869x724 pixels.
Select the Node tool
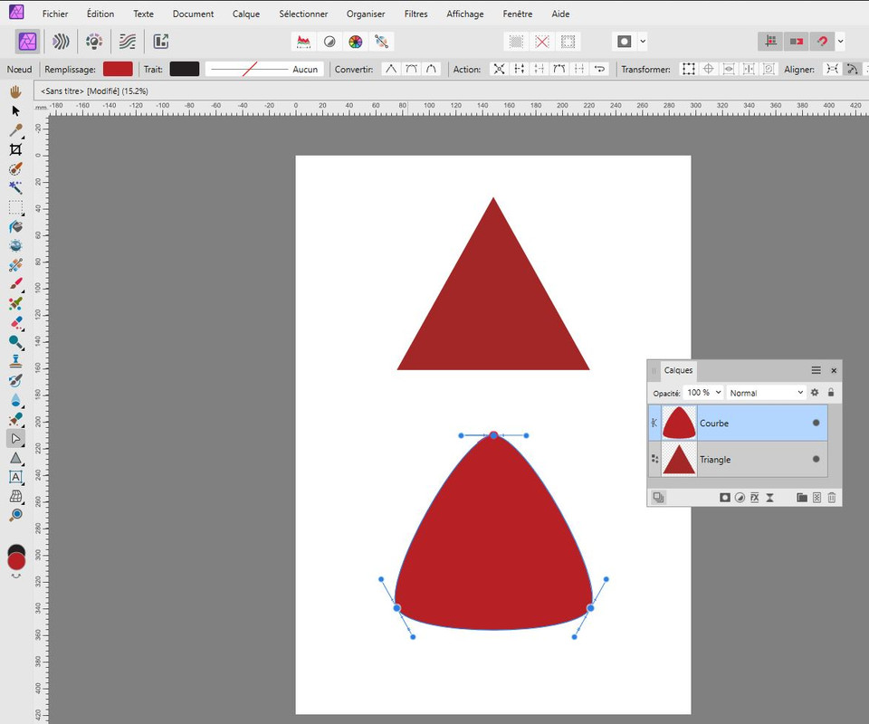tap(15, 439)
